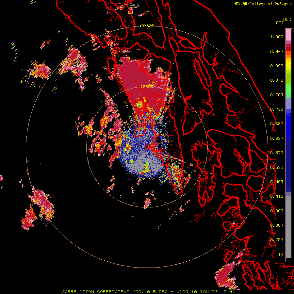The width and height of the screenshot is (294, 294).
Task: Click the KACG radar site center point
Action: 147,147
